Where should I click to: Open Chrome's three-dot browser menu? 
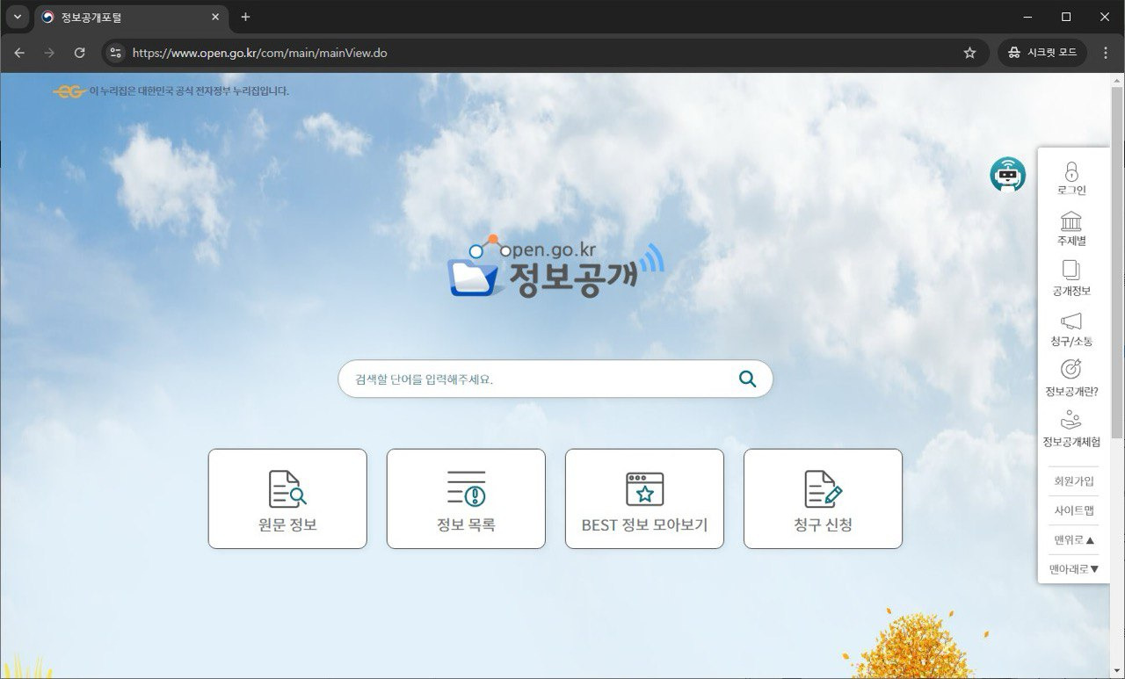(x=1106, y=53)
